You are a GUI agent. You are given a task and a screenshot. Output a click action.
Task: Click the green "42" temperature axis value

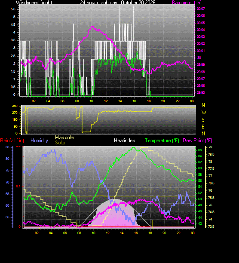(200, 224)
